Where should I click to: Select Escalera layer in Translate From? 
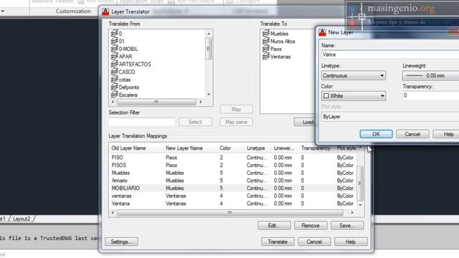click(x=124, y=95)
